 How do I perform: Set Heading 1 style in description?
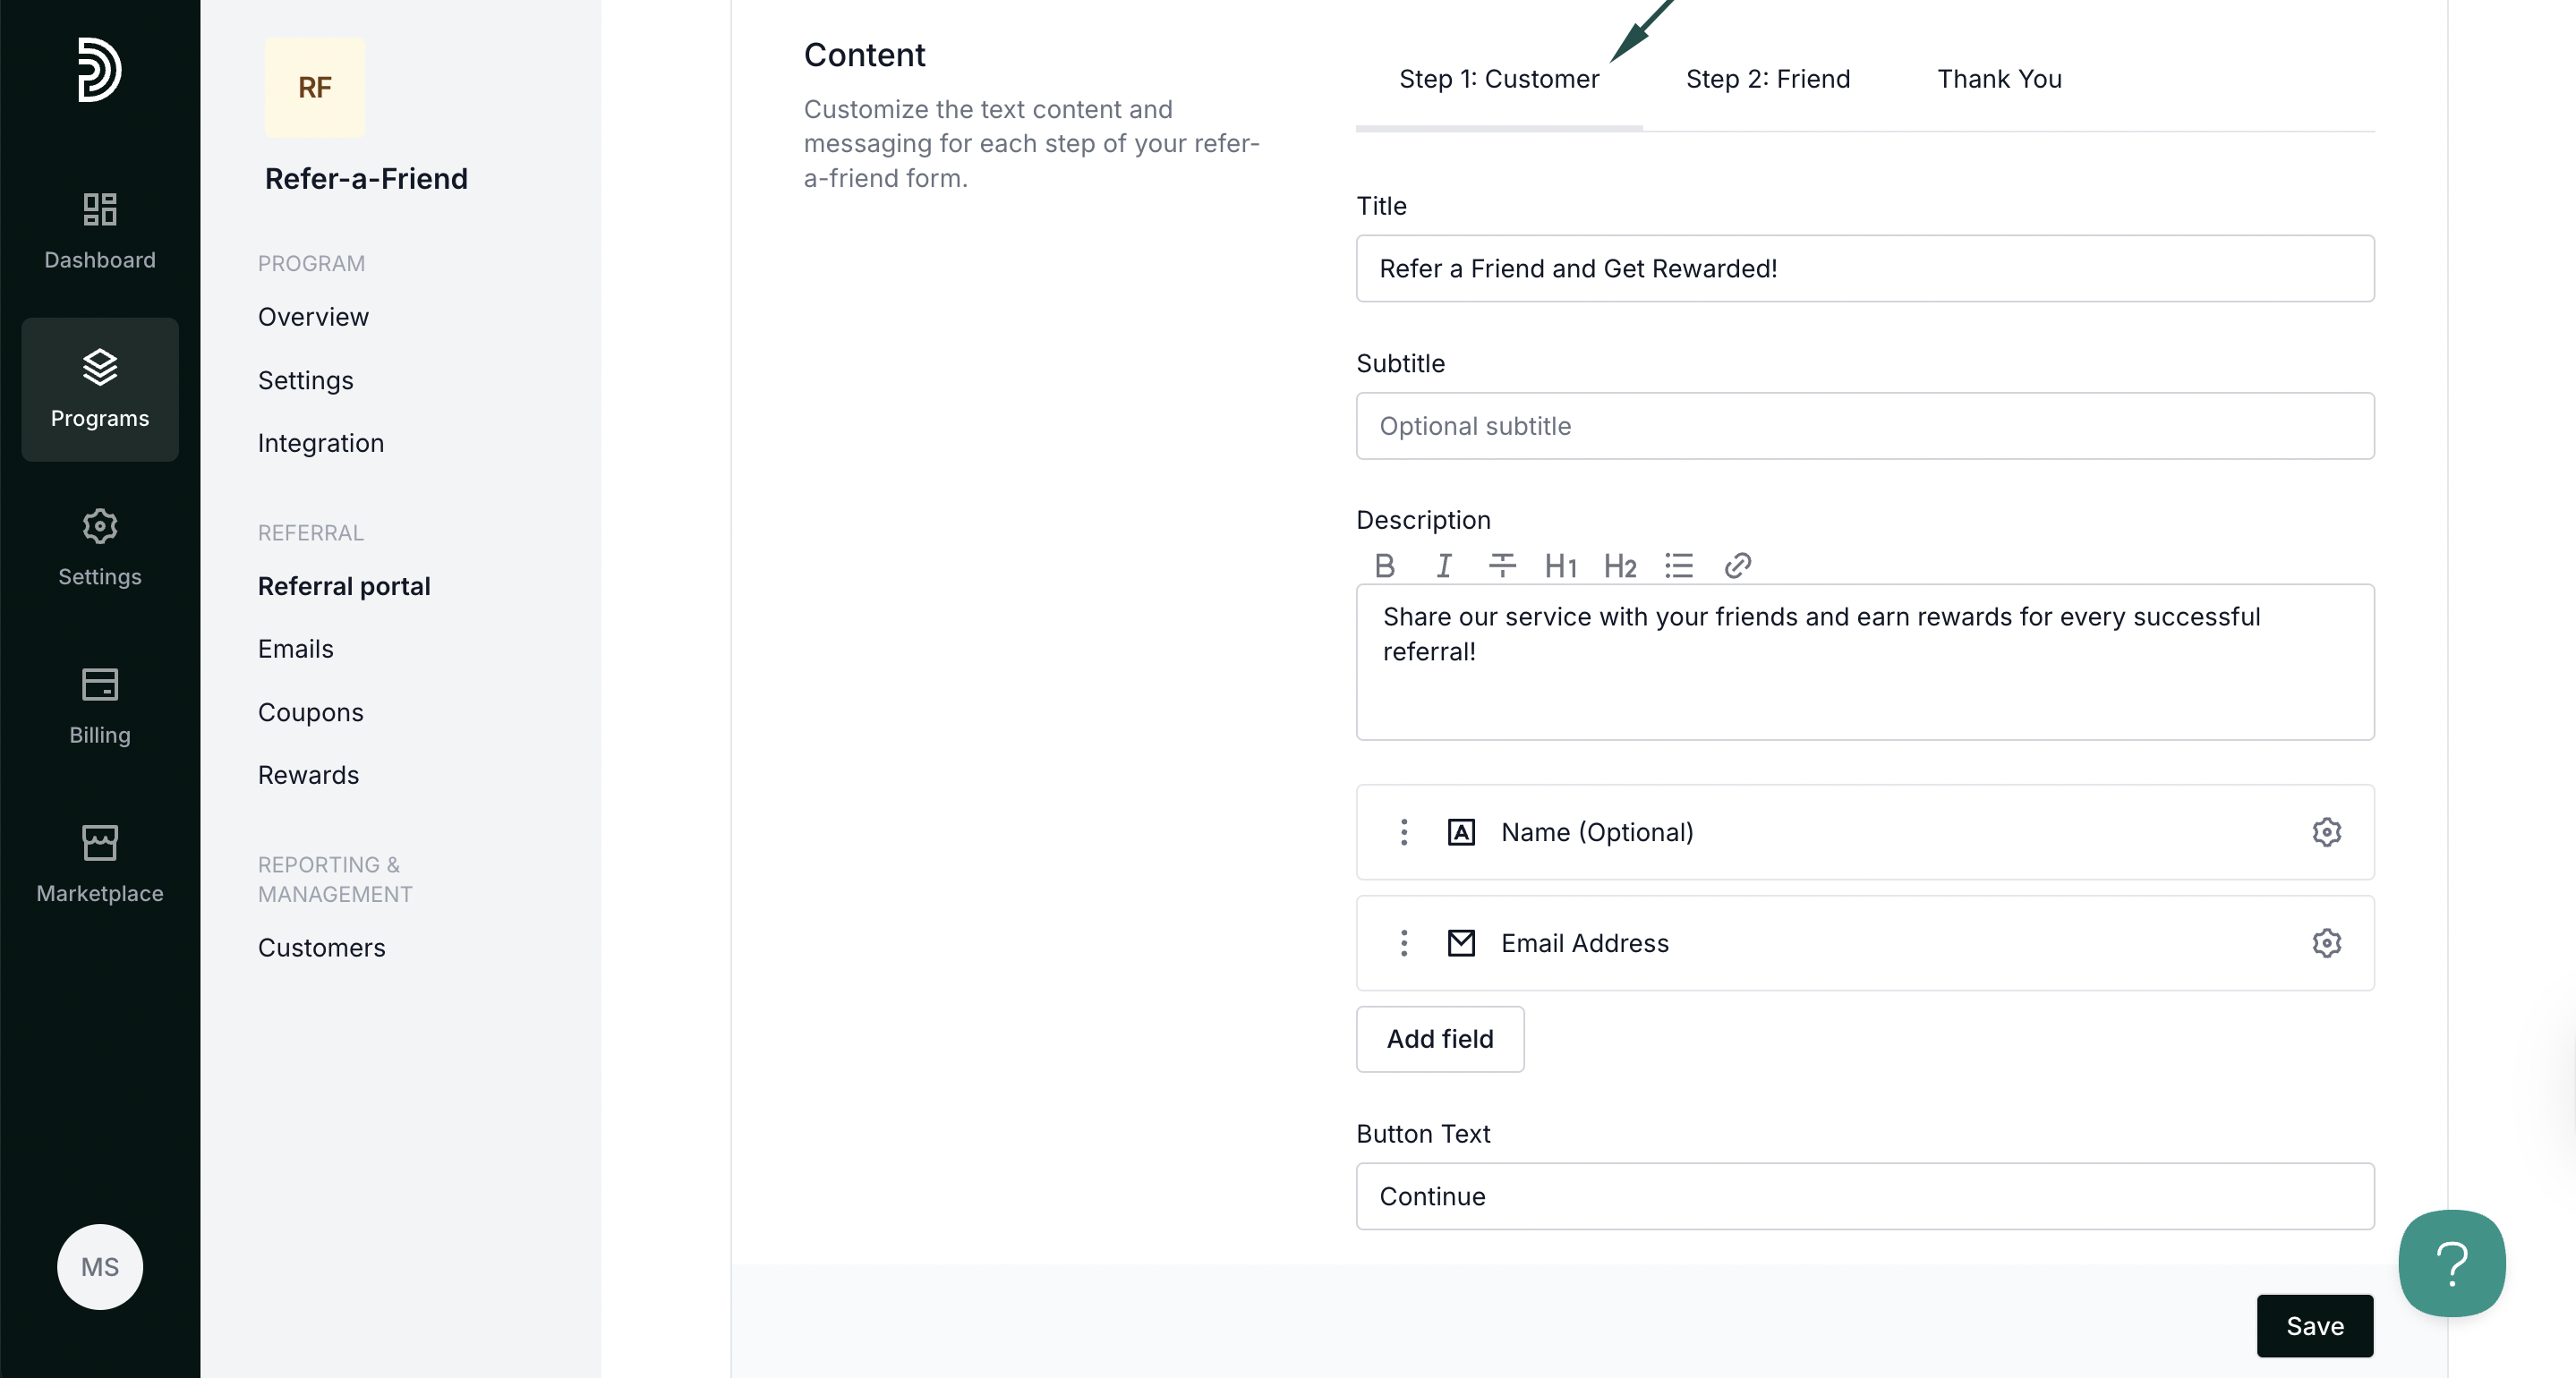pos(1560,566)
